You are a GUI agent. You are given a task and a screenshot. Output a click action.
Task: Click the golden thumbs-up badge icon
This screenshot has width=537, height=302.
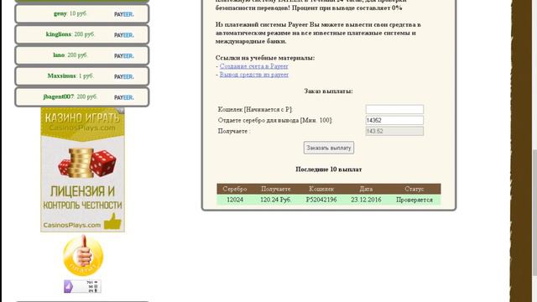point(83,256)
